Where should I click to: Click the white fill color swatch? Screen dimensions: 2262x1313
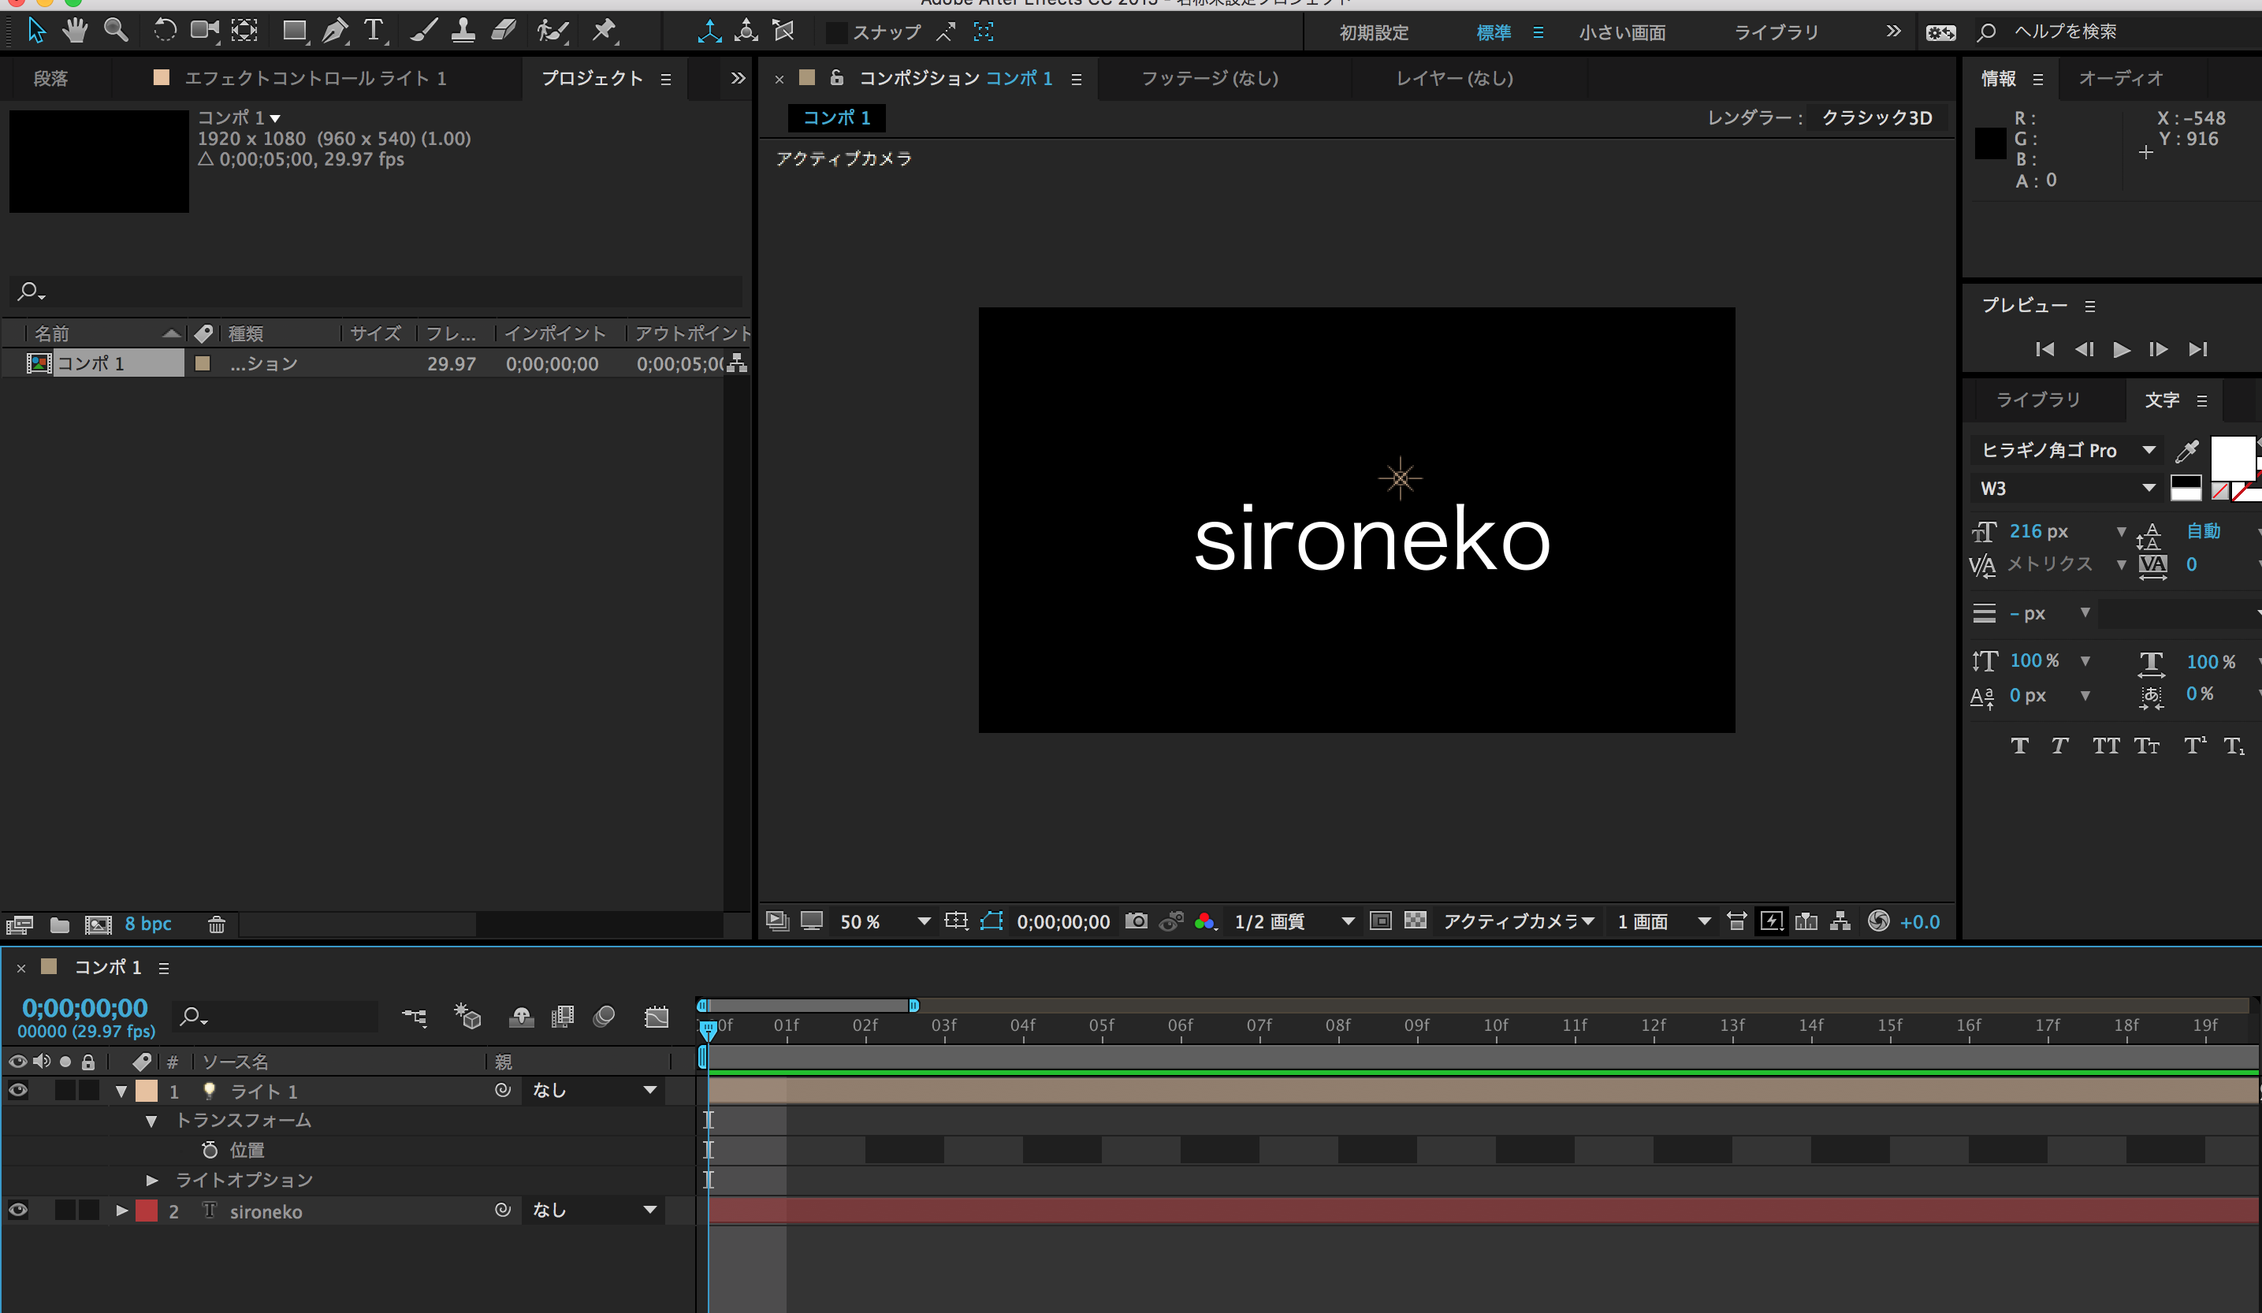(2230, 458)
